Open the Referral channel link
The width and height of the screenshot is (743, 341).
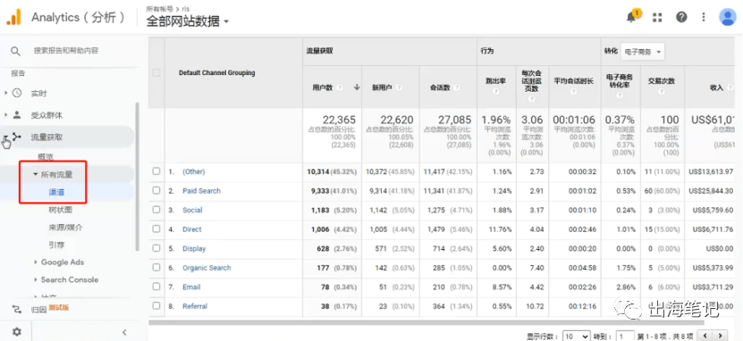click(195, 306)
